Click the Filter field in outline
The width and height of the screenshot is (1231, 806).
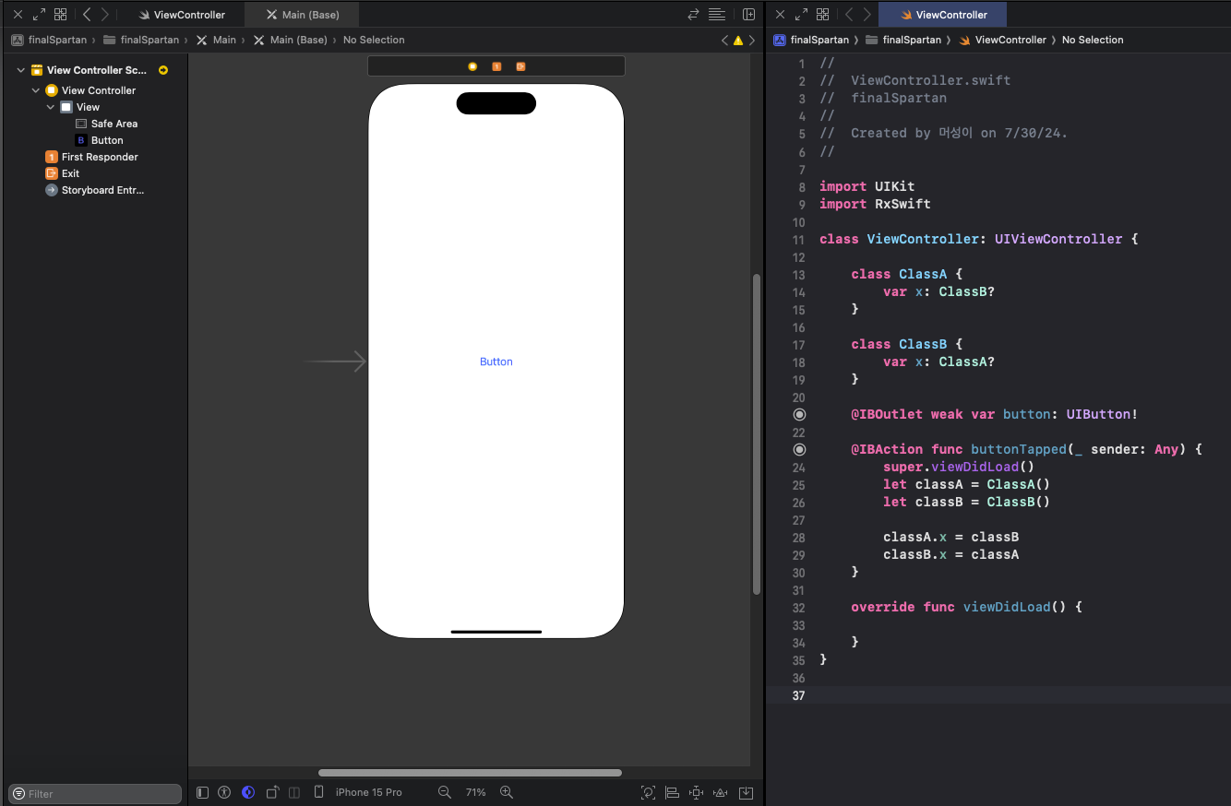(x=95, y=794)
